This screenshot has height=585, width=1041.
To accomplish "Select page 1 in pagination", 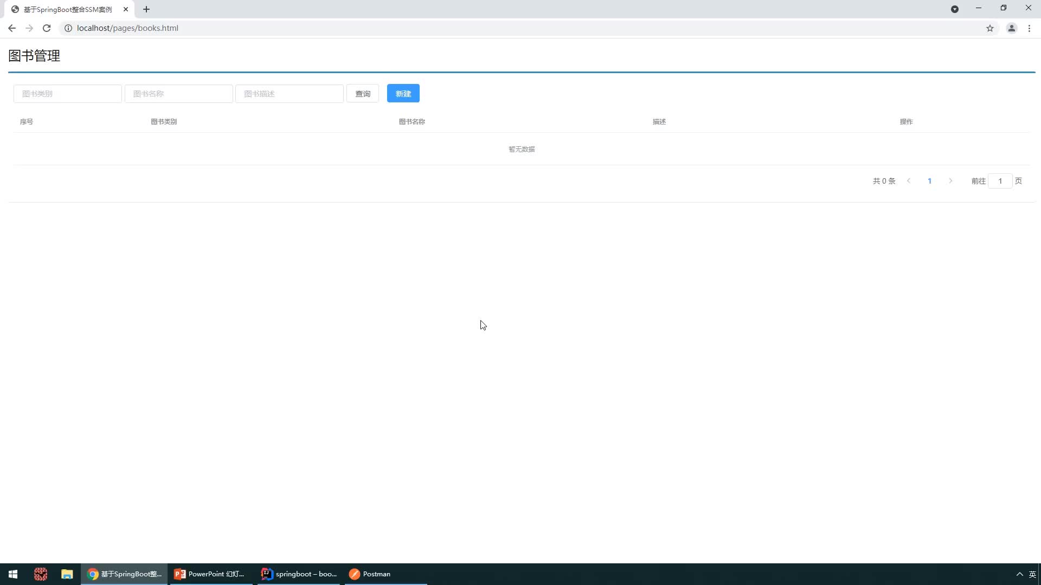I will click(929, 181).
